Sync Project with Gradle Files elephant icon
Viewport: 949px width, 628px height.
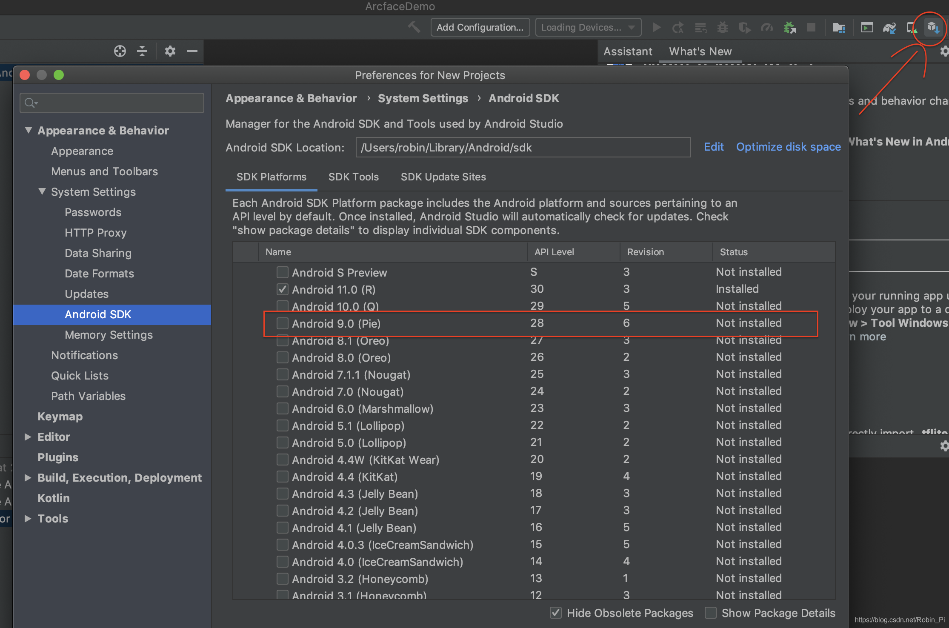(x=889, y=28)
